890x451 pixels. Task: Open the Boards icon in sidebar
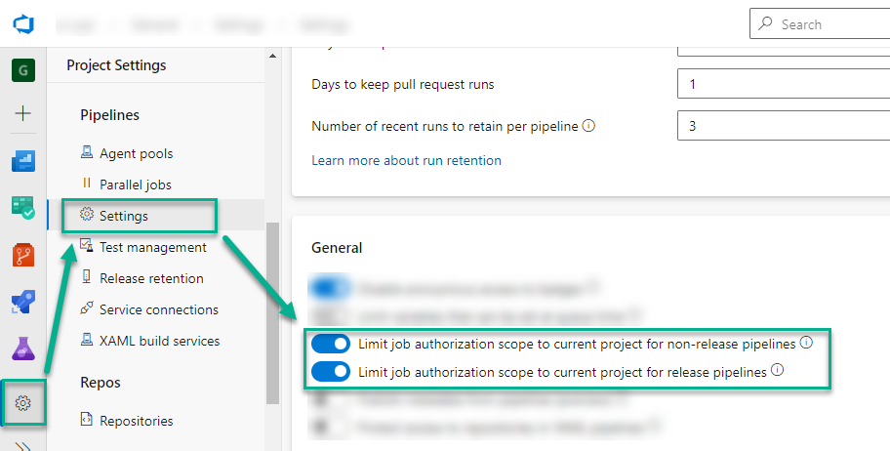click(22, 162)
